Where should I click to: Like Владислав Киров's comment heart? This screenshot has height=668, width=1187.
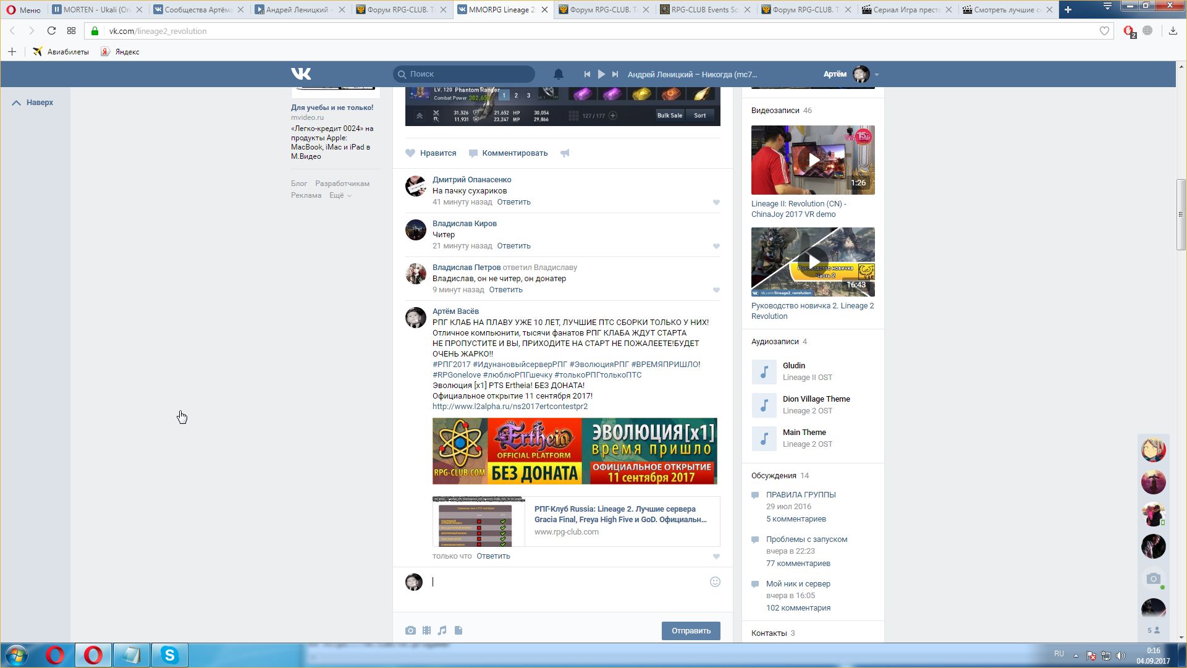tap(716, 246)
